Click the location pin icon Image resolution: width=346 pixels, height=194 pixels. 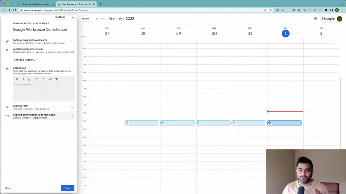click(7, 51)
